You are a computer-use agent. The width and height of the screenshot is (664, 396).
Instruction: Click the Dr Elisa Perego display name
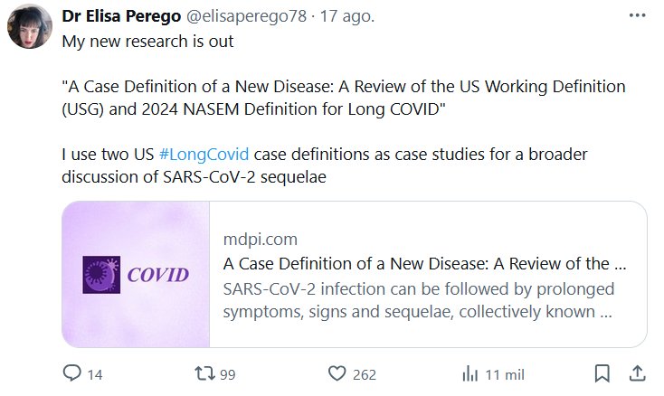pos(120,17)
